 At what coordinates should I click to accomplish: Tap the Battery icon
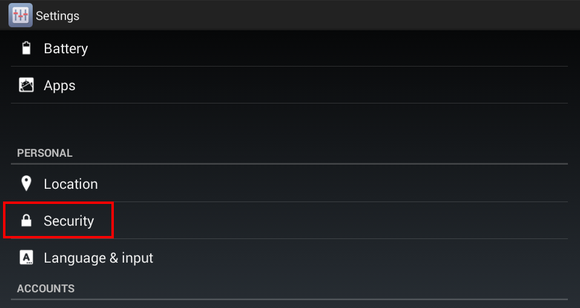coord(26,48)
